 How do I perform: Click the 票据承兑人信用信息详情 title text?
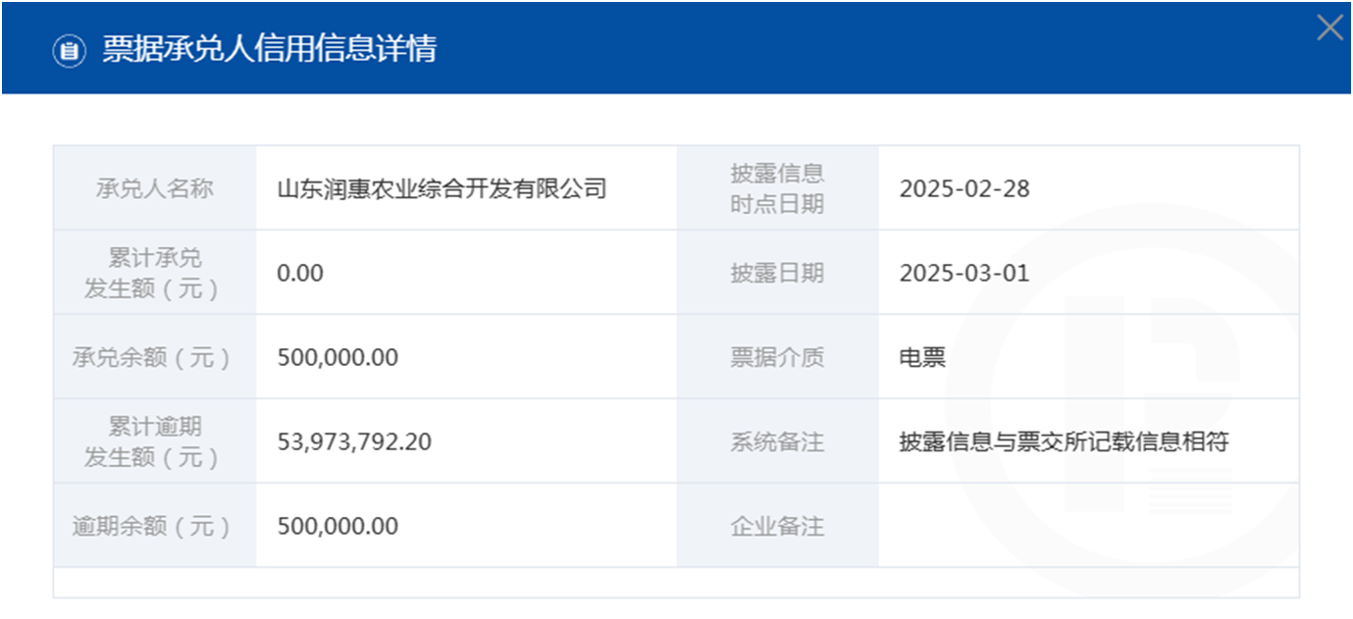tap(270, 49)
